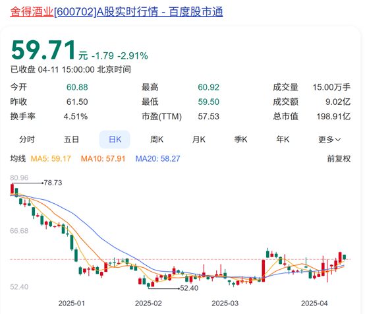Click the 2025-04 date axis label
The height and width of the screenshot is (314, 365).
(x=314, y=303)
